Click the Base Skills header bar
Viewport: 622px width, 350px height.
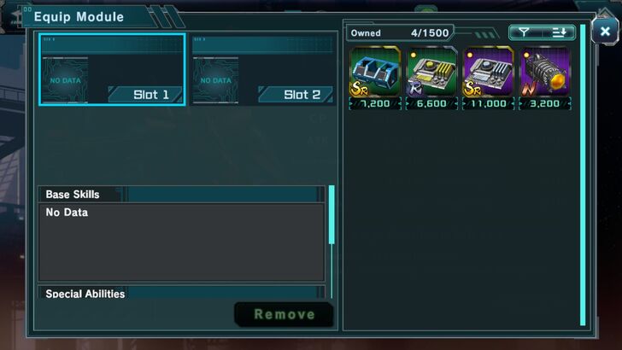[181, 195]
